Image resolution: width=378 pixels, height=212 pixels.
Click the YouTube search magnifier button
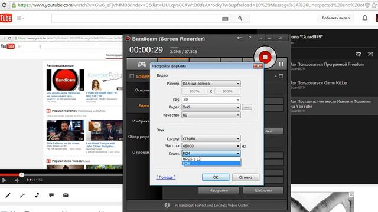pos(240,18)
